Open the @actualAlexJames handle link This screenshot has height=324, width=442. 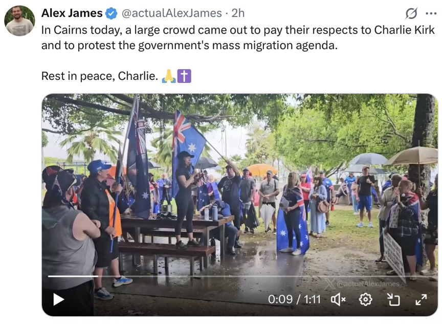(x=172, y=13)
